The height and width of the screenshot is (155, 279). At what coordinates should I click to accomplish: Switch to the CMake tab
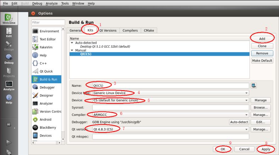pyautogui.click(x=149, y=31)
